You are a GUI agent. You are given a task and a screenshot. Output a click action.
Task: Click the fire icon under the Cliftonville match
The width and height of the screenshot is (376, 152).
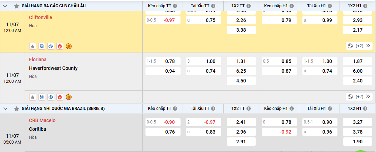point(60,46)
